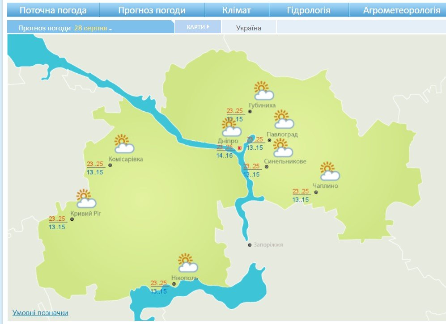Open the Прогноз погоди menu

(152, 11)
